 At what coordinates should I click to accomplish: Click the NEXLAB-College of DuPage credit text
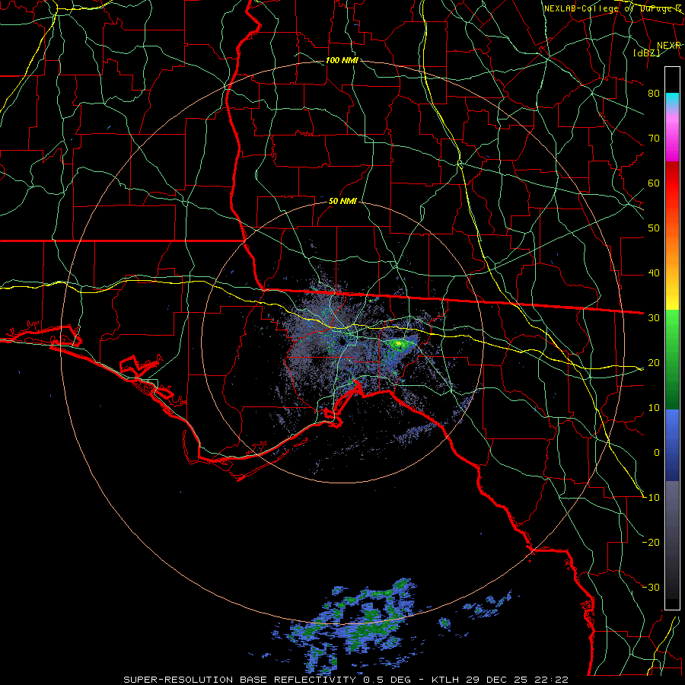coord(612,8)
